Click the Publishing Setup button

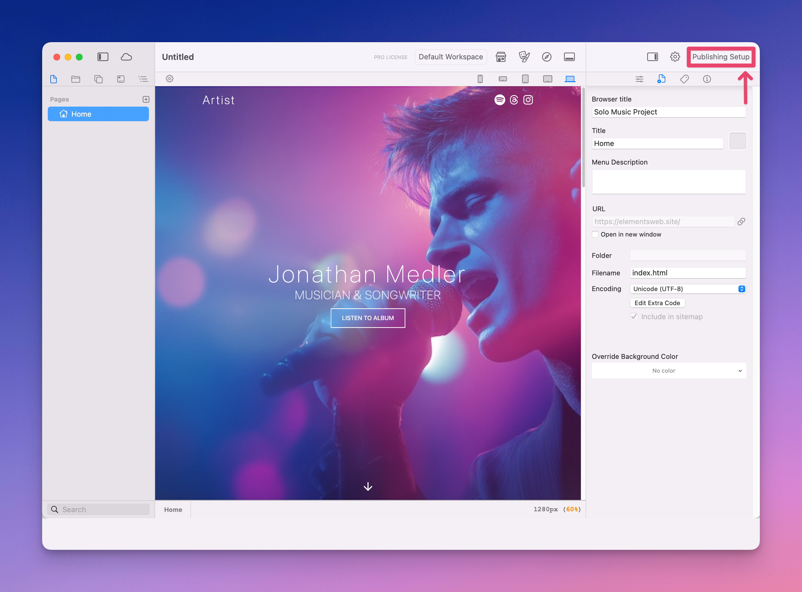[x=721, y=57]
